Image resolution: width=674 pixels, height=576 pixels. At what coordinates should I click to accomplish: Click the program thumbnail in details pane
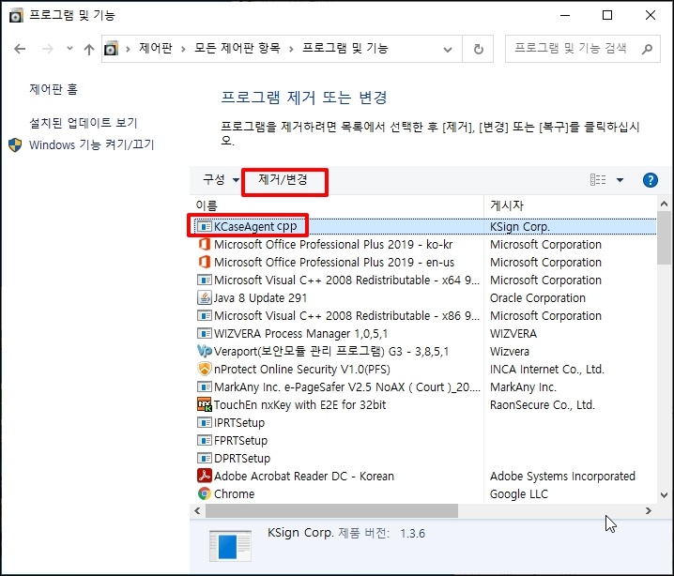point(230,545)
